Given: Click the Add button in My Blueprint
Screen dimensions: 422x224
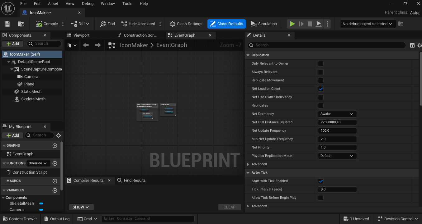Looking at the screenshot, I should coord(13,135).
